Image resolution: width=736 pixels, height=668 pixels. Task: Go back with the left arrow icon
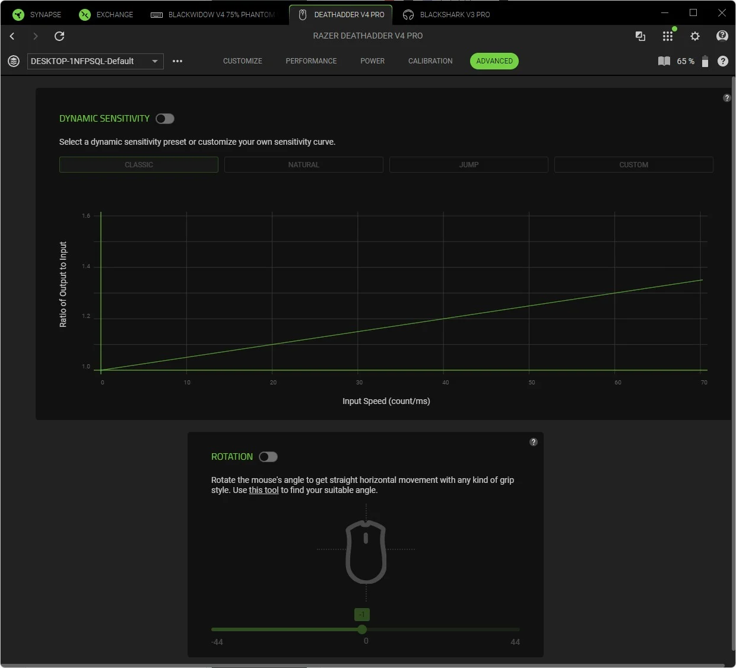[12, 36]
